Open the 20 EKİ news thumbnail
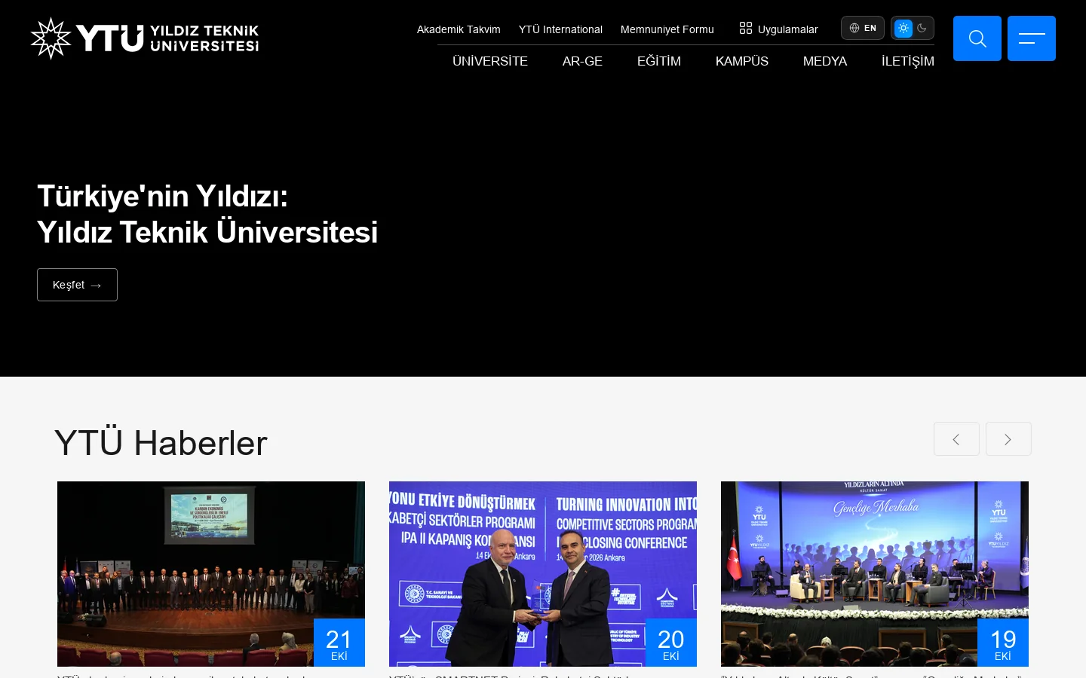The height and width of the screenshot is (678, 1086). tap(543, 574)
